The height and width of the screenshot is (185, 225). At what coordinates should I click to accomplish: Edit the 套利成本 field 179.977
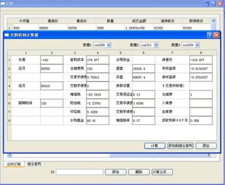(98, 60)
